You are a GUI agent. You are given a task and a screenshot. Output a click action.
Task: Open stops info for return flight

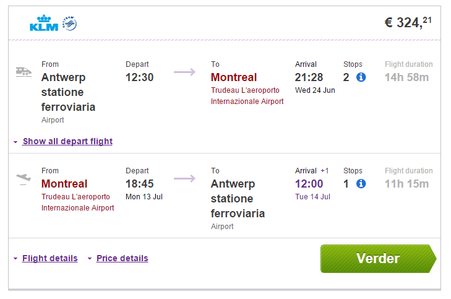tap(361, 184)
